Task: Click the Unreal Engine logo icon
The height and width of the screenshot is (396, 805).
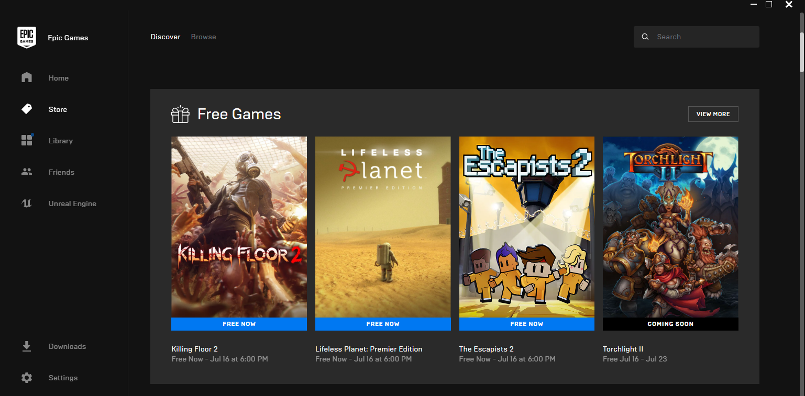Action: tap(27, 203)
